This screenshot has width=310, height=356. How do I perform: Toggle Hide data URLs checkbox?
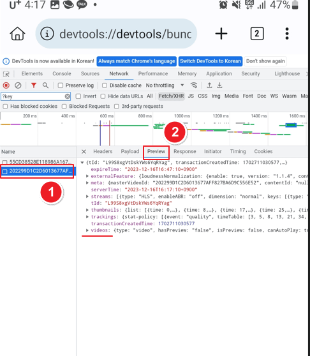pyautogui.click(x=103, y=96)
